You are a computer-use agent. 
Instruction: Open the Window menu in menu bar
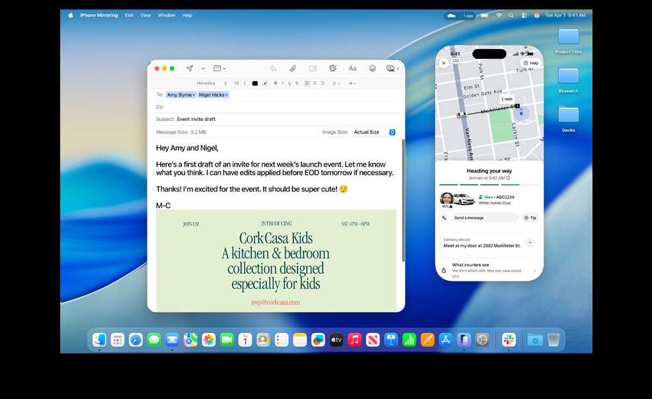click(167, 15)
